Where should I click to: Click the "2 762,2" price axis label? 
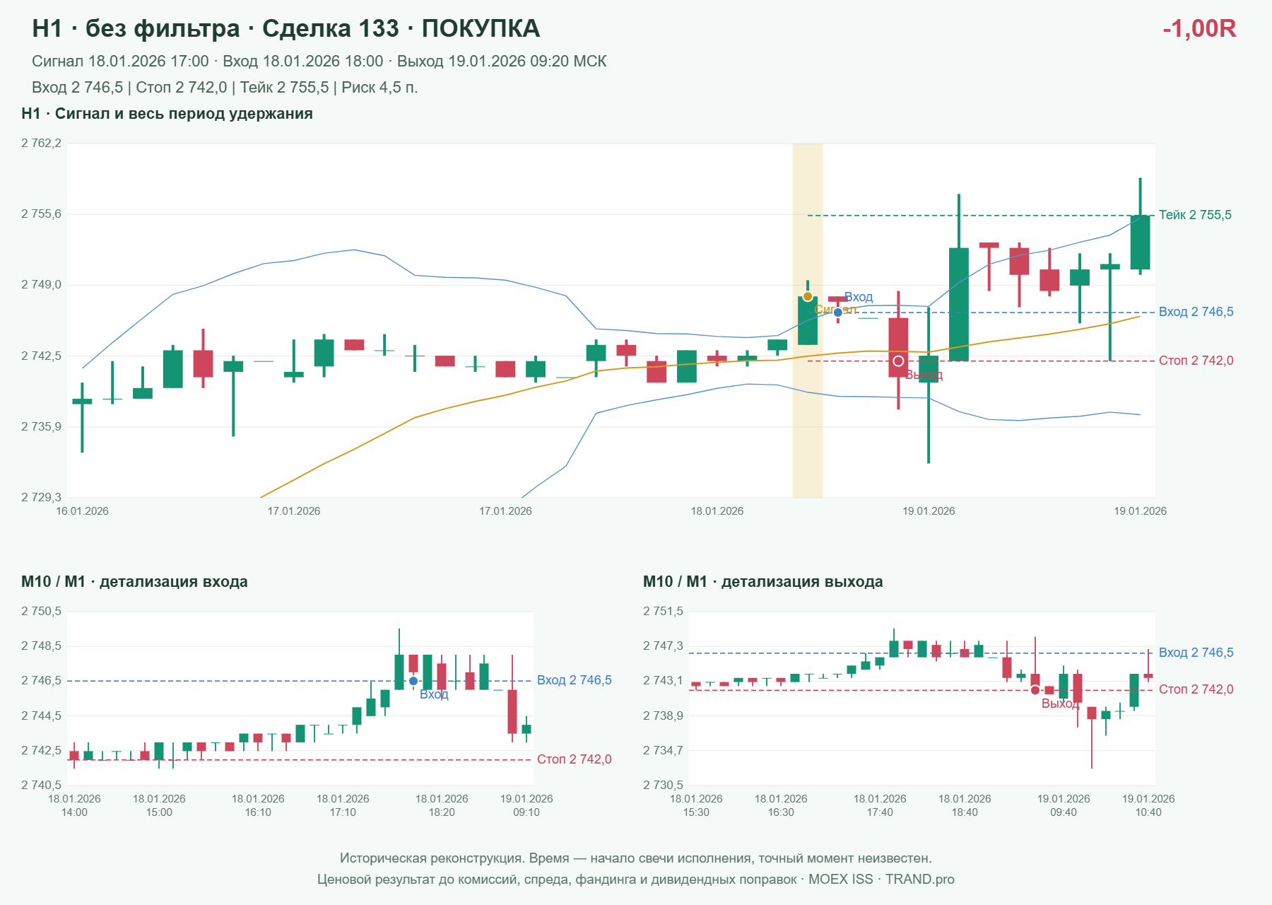tap(42, 144)
